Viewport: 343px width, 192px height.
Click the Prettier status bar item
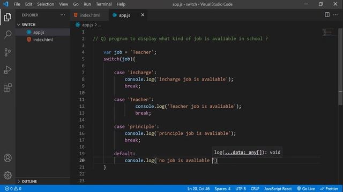point(329,188)
